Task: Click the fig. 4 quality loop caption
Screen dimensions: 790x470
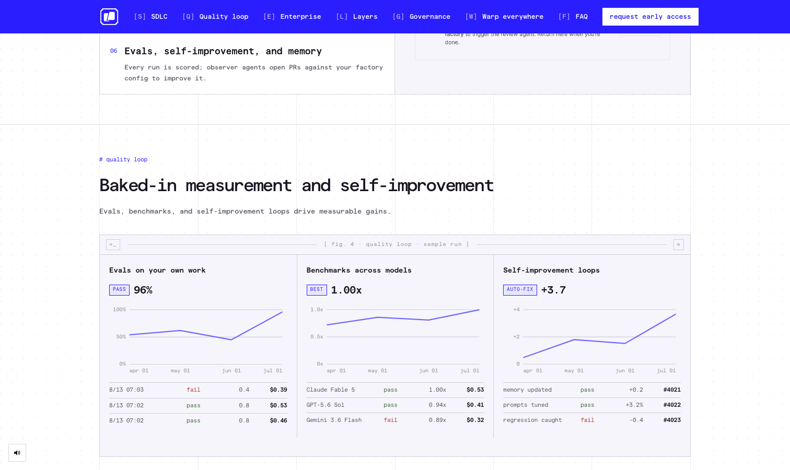Action: coord(397,244)
